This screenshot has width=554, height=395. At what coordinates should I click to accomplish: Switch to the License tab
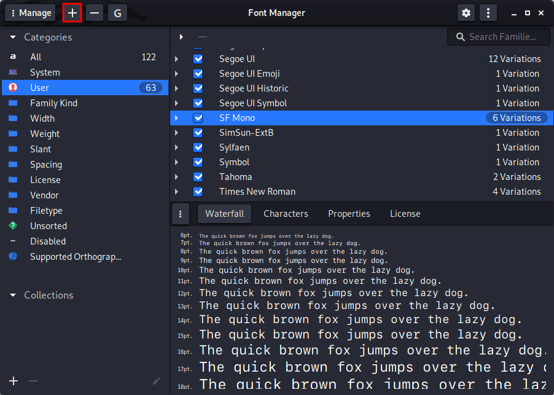click(x=405, y=214)
